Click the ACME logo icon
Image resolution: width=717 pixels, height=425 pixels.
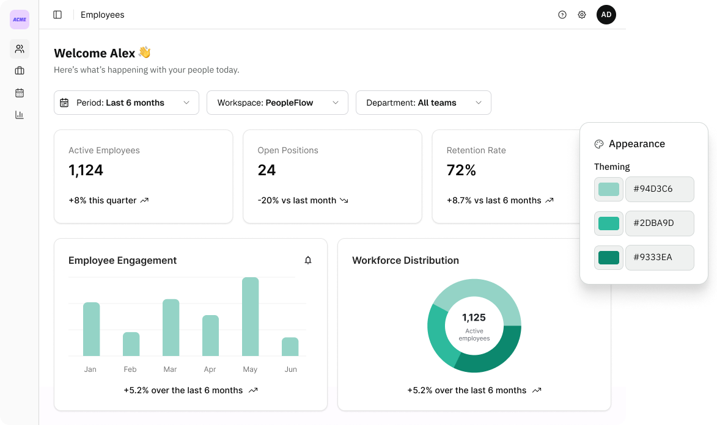pos(19,20)
